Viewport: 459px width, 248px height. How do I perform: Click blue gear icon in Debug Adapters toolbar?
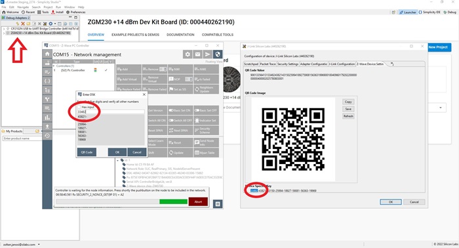pyautogui.click(x=50, y=24)
